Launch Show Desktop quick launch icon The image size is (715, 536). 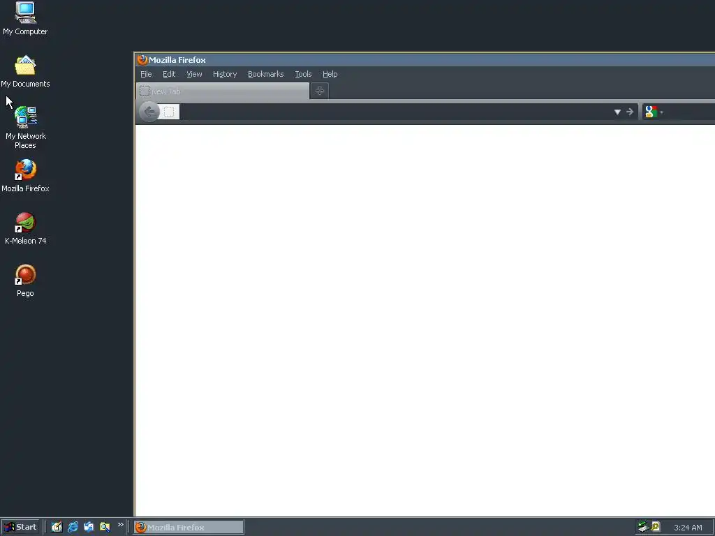pos(57,527)
